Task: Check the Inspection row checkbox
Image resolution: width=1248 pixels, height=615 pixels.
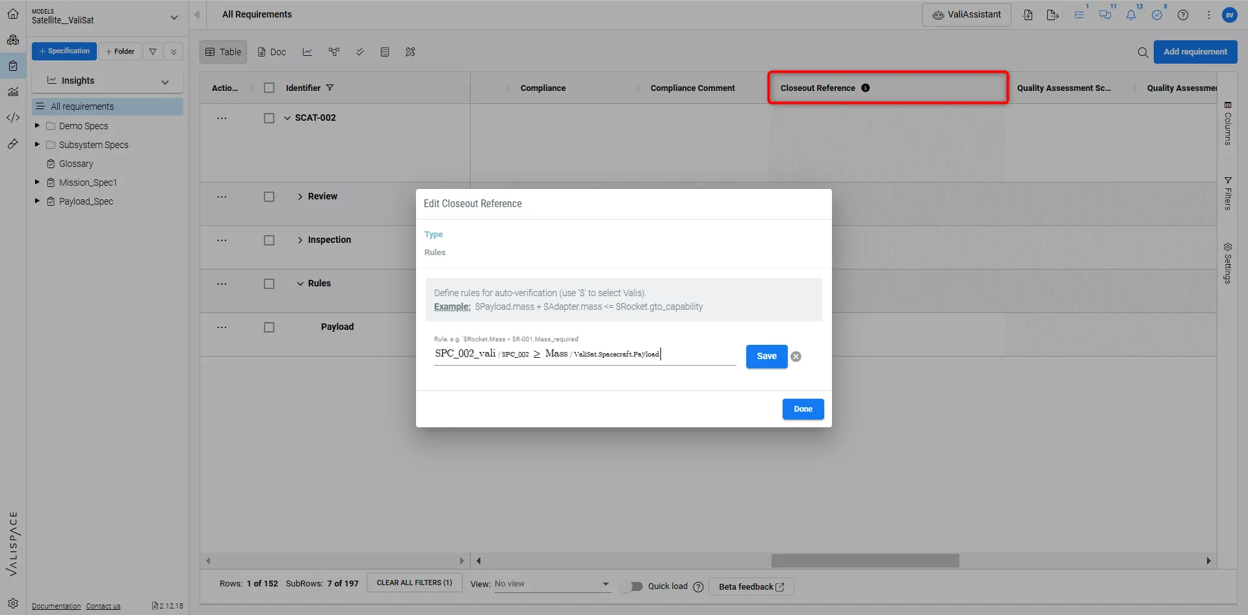Action: click(269, 240)
